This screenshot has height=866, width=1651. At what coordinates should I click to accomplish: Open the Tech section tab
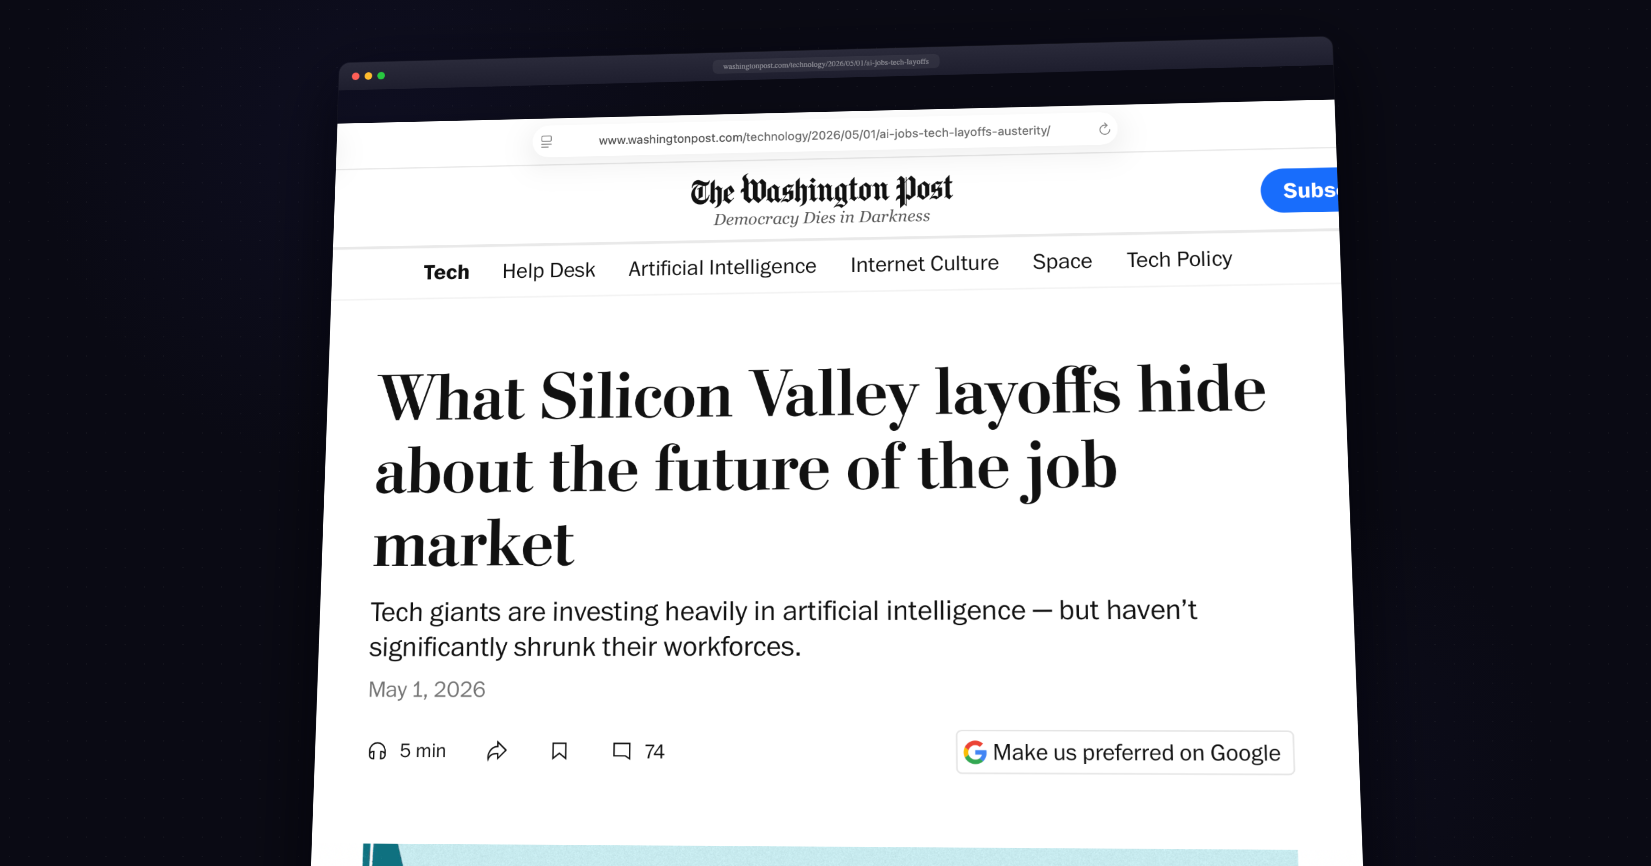(446, 272)
